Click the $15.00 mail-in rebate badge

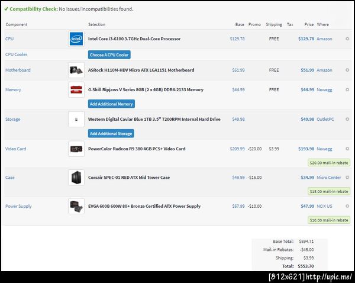click(x=329, y=191)
